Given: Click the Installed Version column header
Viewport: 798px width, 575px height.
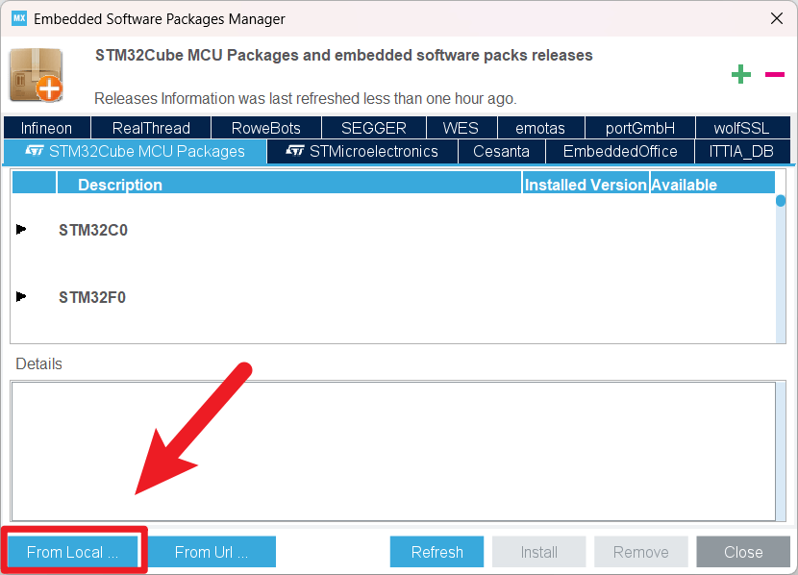Looking at the screenshot, I should tap(585, 185).
